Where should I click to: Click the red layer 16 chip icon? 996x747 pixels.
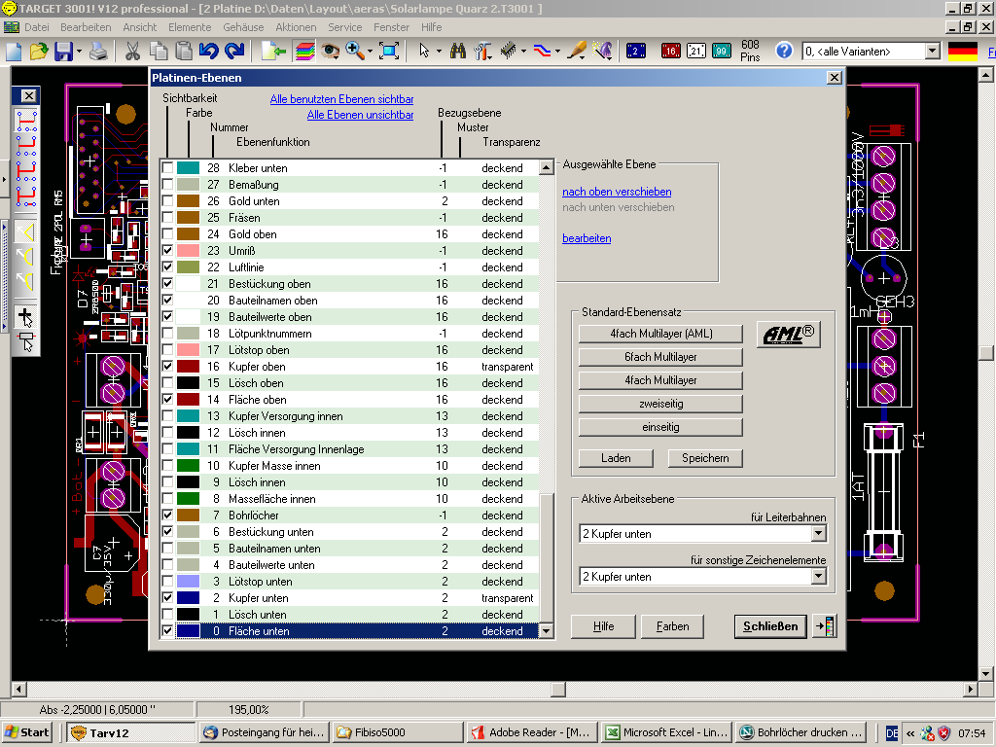coord(670,51)
